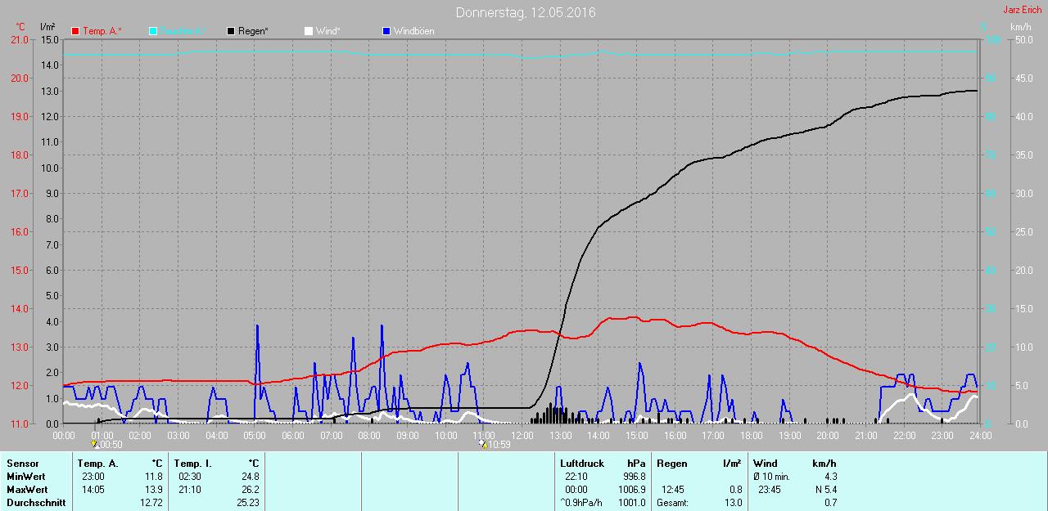
Task: Click the weather event icon at 00:50
Action: [x=95, y=445]
